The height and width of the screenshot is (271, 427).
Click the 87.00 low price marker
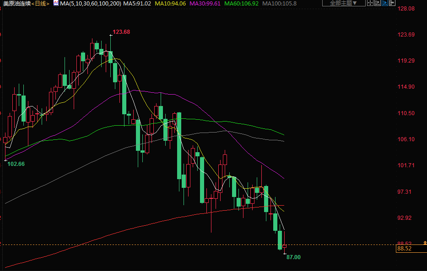click(293, 257)
